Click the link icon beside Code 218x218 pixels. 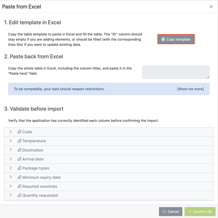19,132
